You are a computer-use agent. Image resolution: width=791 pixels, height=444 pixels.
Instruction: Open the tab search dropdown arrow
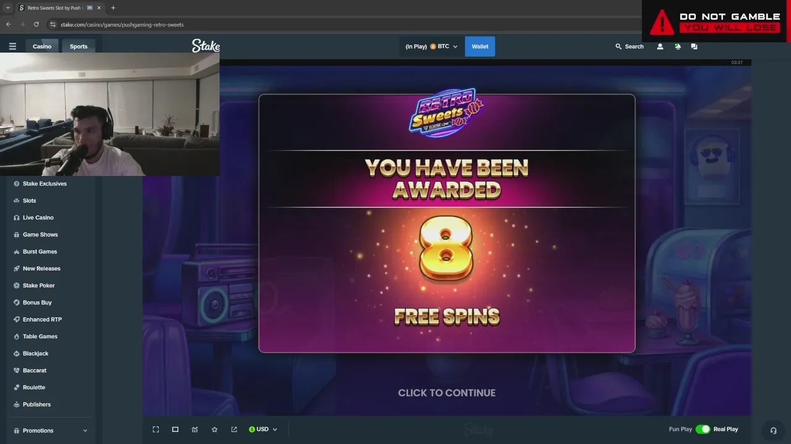click(7, 8)
